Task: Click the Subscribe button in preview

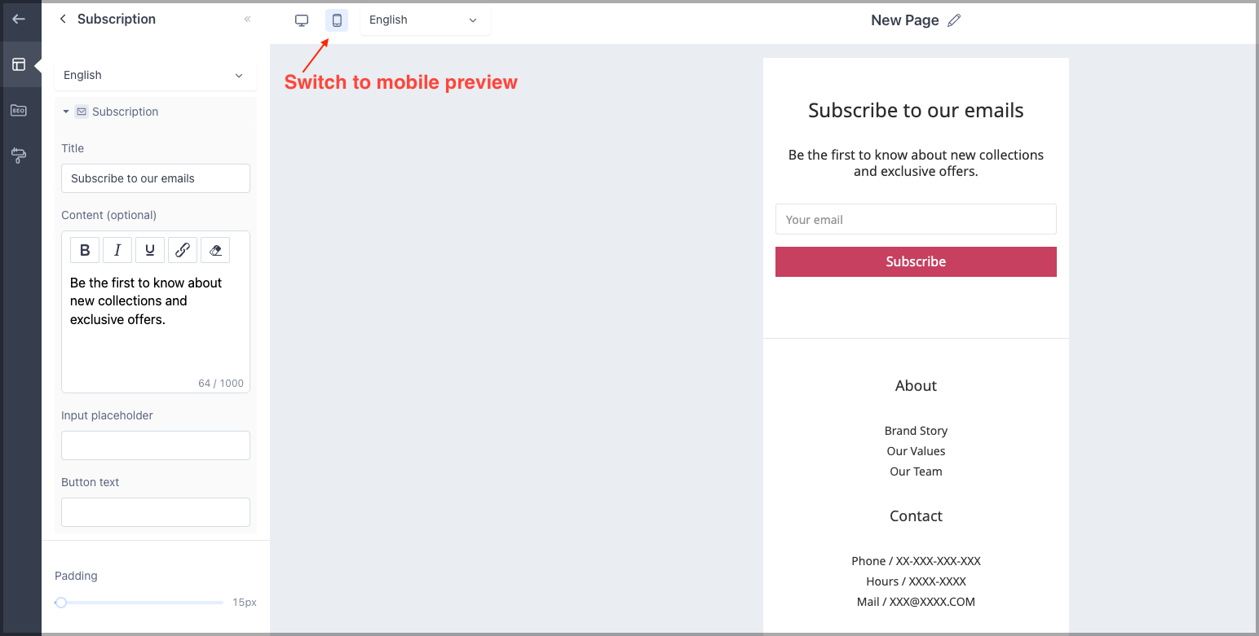Action: (916, 261)
